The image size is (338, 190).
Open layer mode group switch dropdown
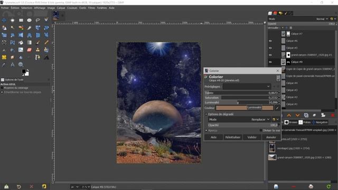(x=333, y=19)
